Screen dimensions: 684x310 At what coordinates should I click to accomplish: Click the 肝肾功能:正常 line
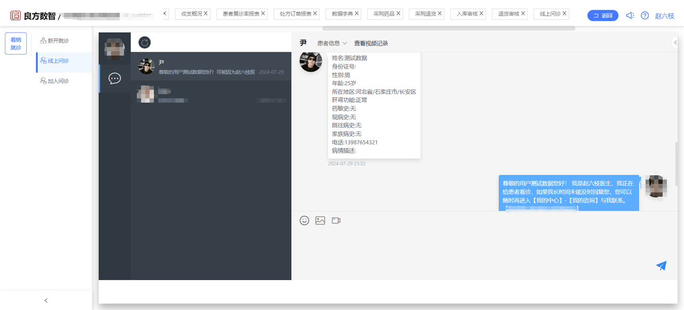tap(349, 100)
